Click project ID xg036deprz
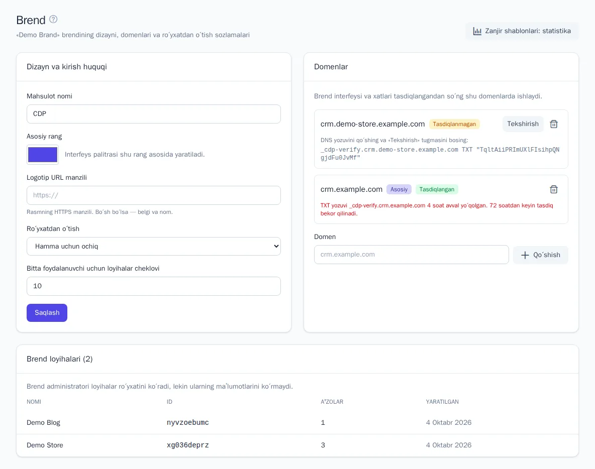The height and width of the screenshot is (469, 595). click(x=188, y=445)
